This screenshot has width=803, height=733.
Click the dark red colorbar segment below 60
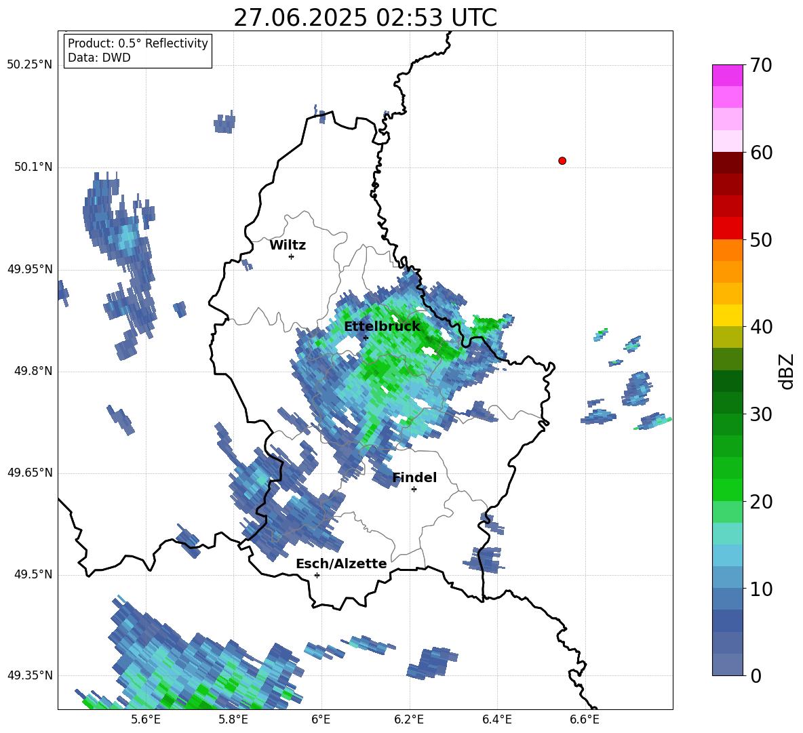(x=727, y=163)
